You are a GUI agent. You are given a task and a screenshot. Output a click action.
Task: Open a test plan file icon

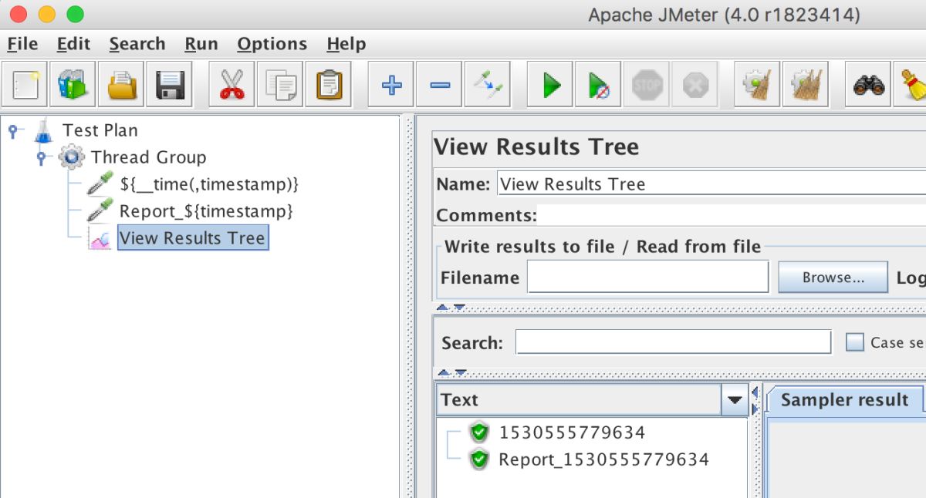pos(121,84)
